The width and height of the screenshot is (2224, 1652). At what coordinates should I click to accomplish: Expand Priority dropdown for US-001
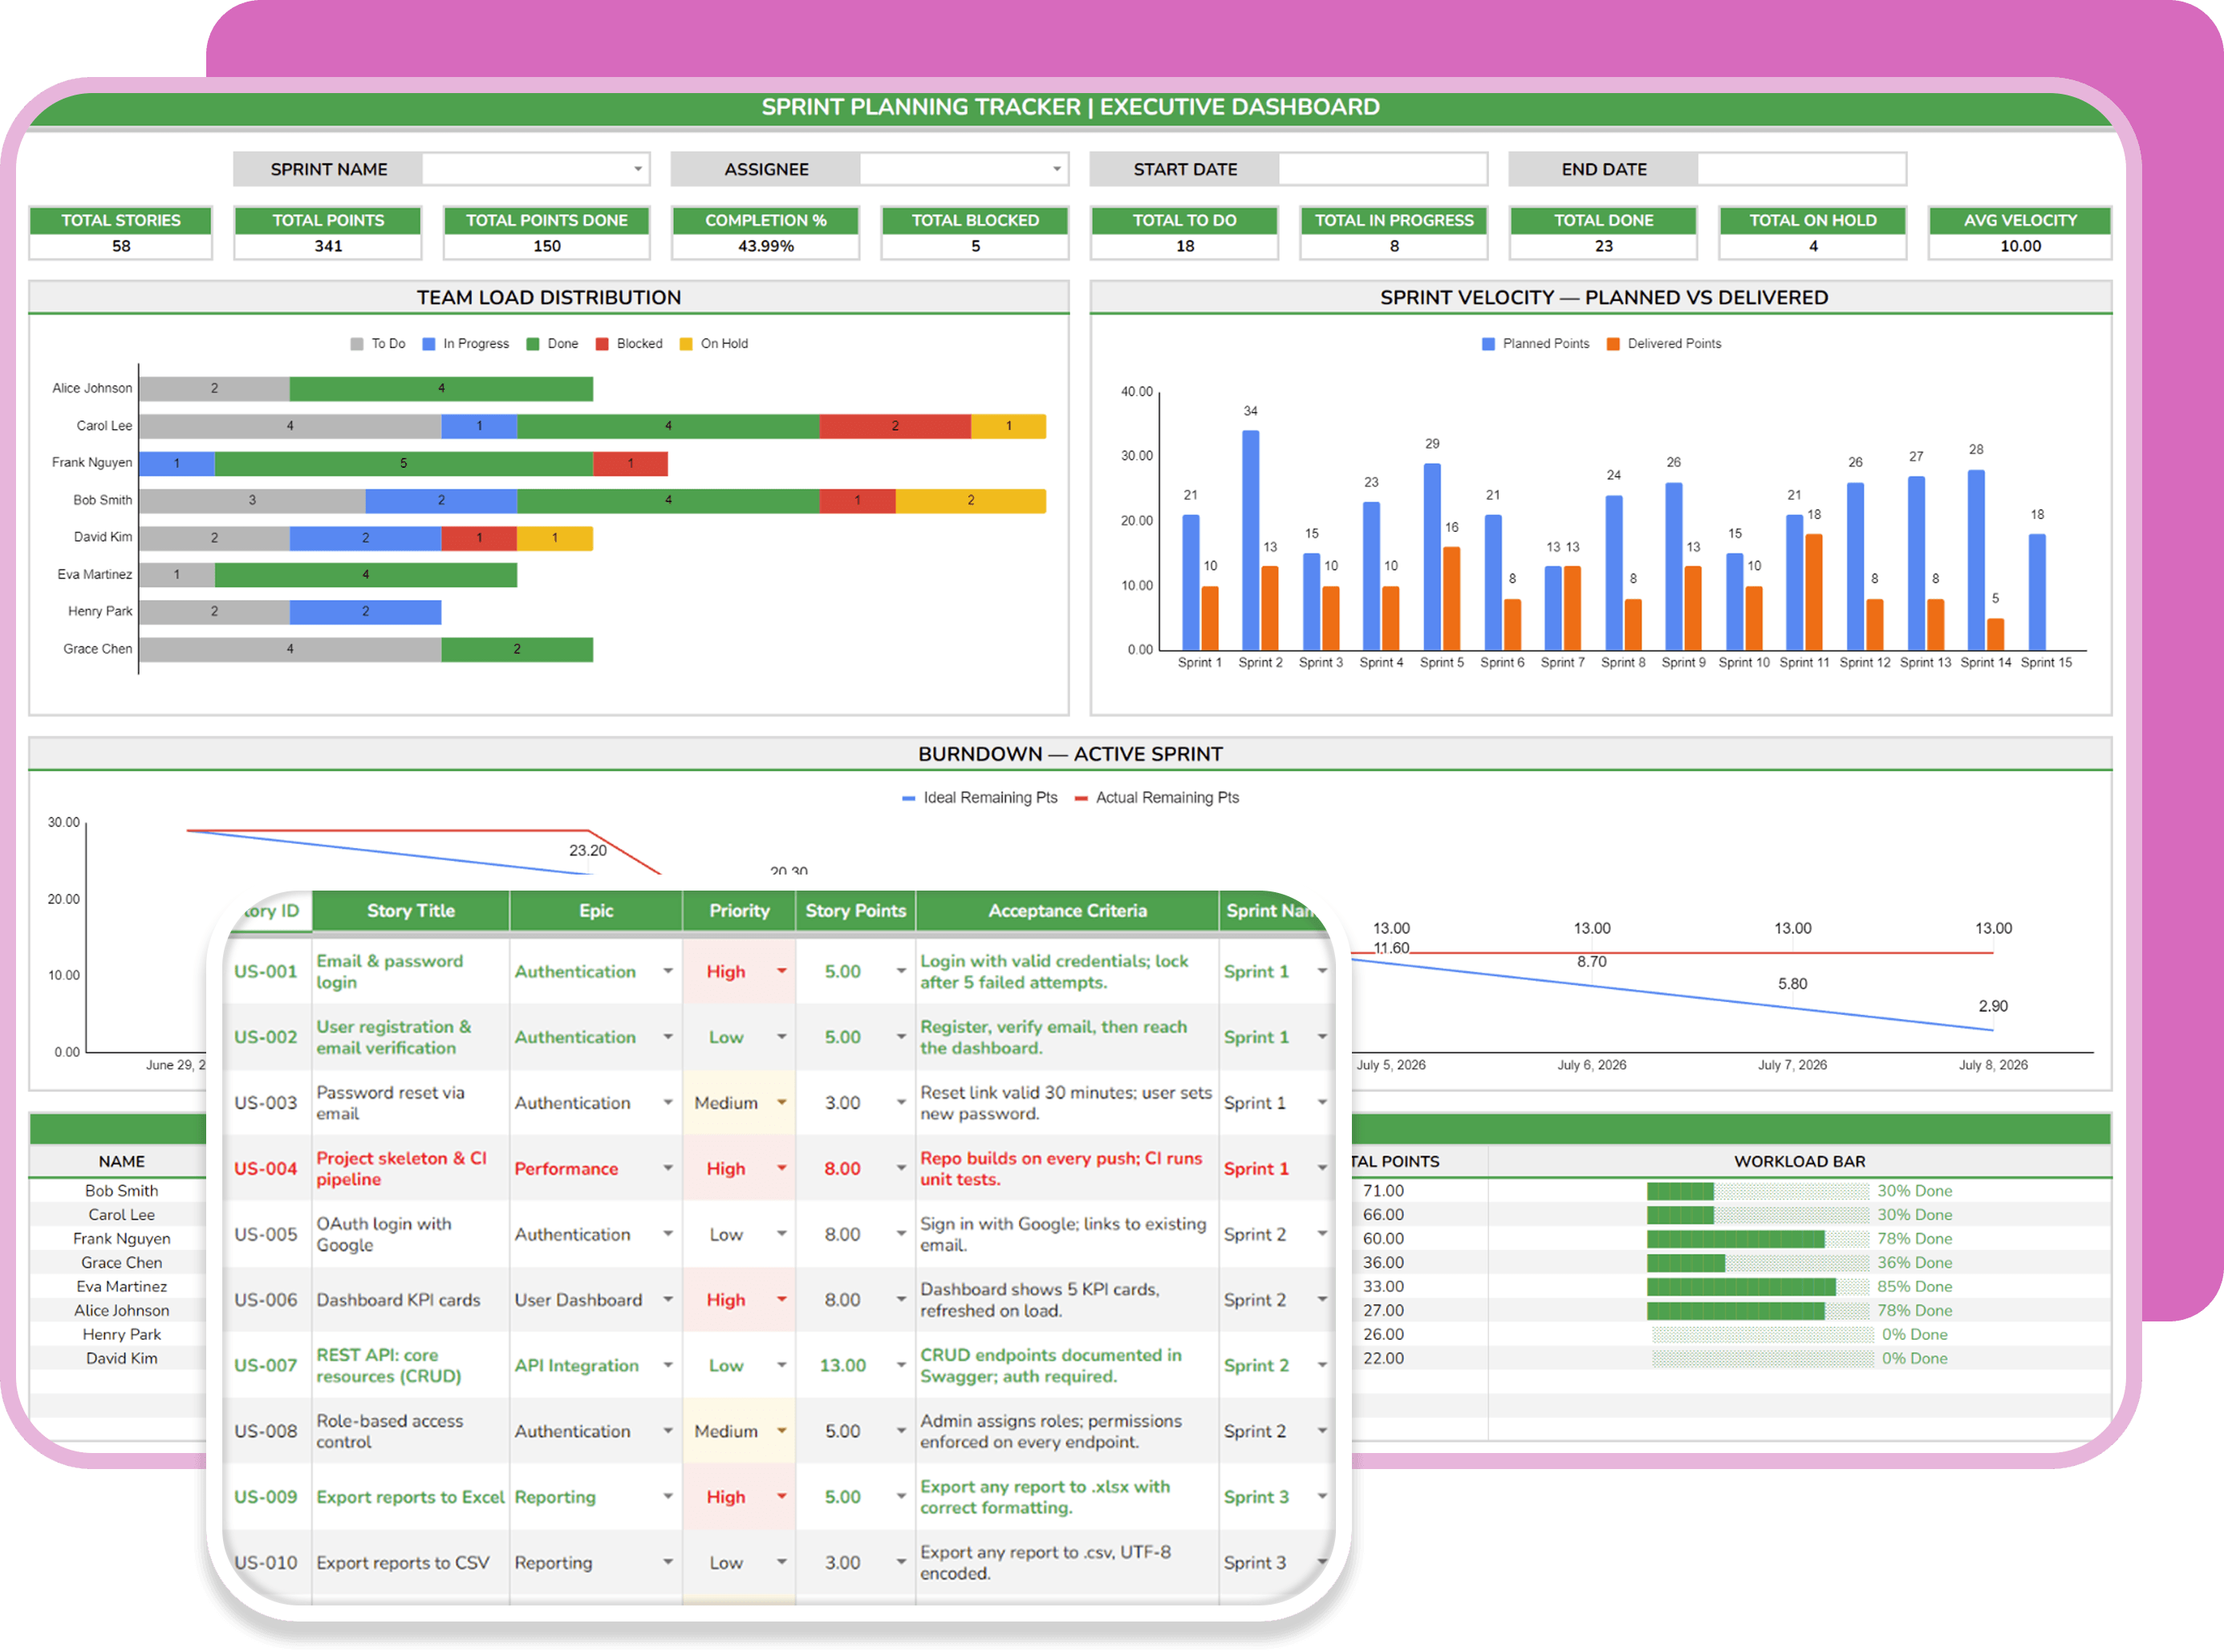pos(782,971)
